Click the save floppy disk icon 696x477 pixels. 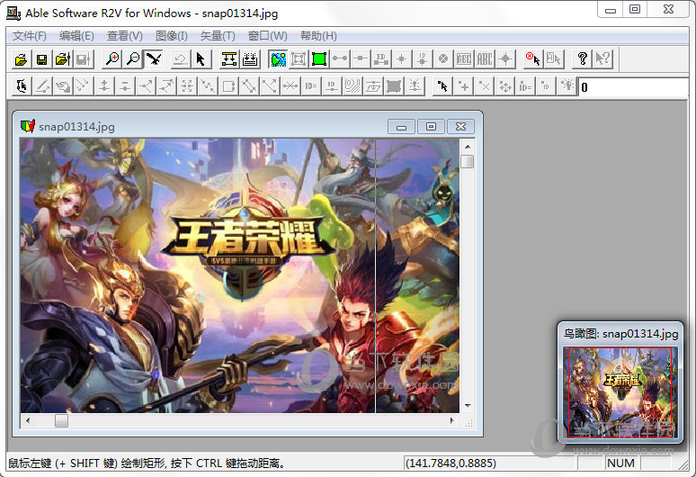coord(41,59)
